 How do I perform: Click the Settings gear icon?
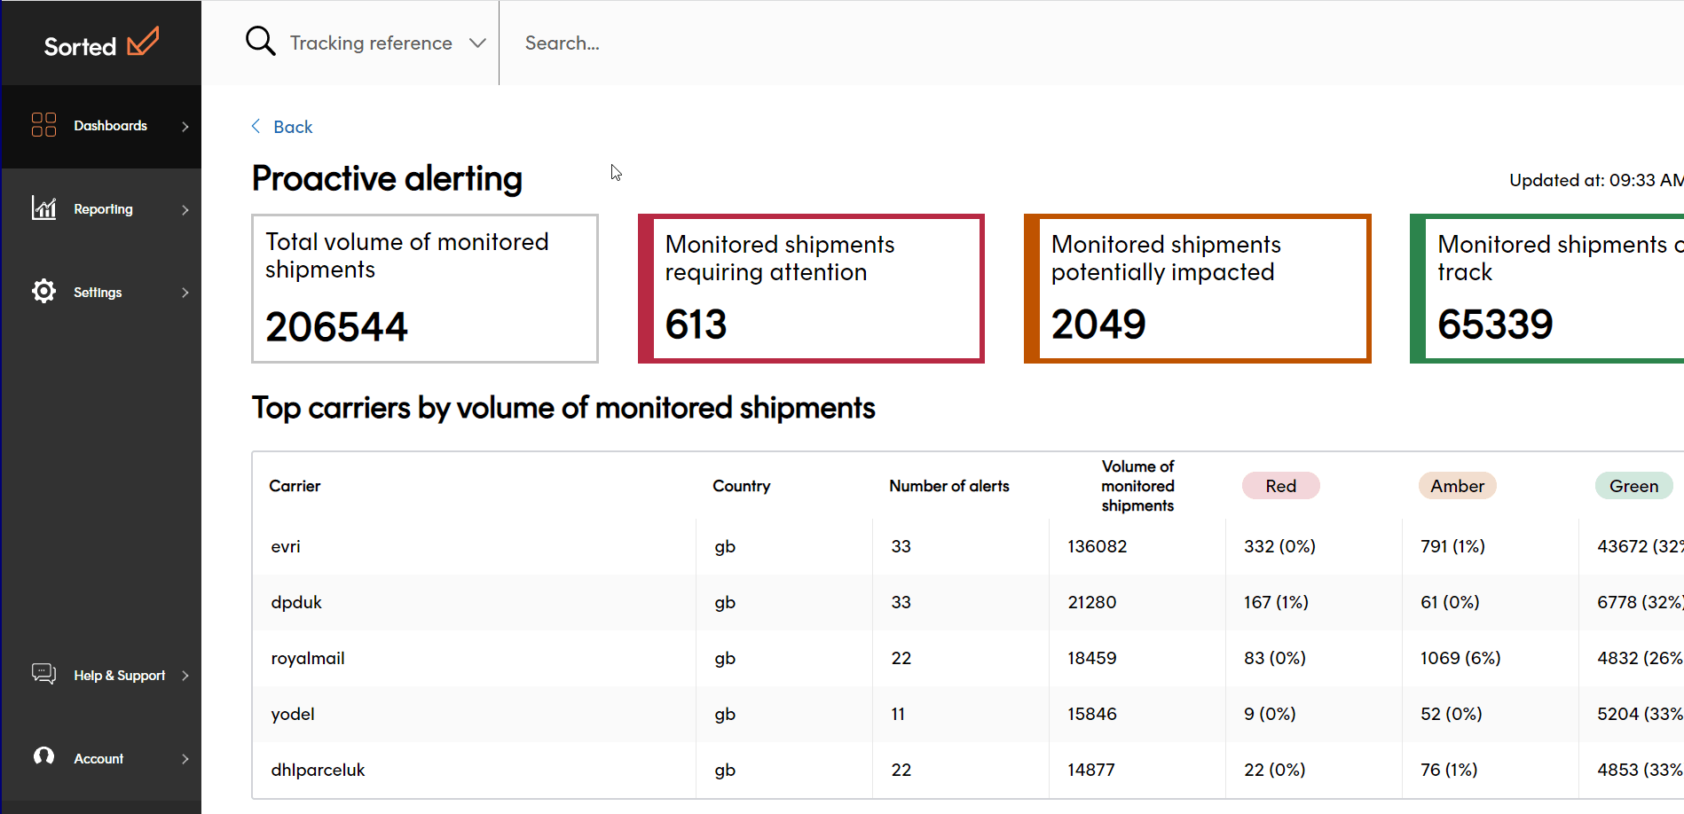tap(43, 292)
